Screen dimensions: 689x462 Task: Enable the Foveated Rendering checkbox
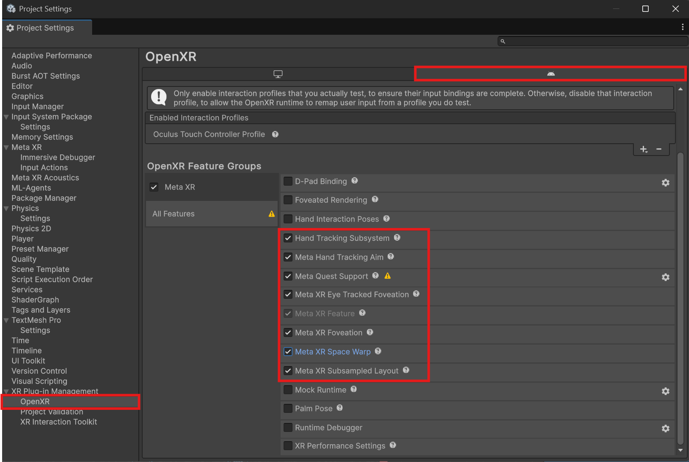pyautogui.click(x=288, y=200)
